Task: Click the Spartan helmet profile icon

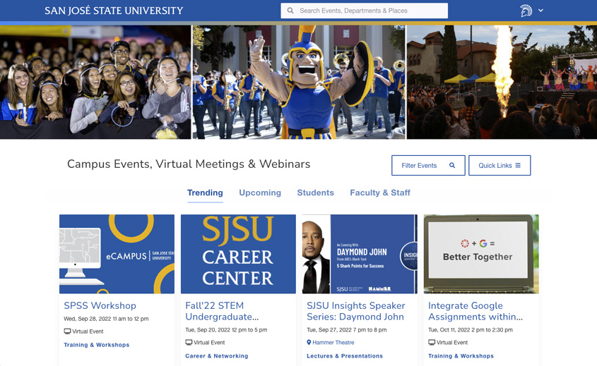Action: pos(526,11)
